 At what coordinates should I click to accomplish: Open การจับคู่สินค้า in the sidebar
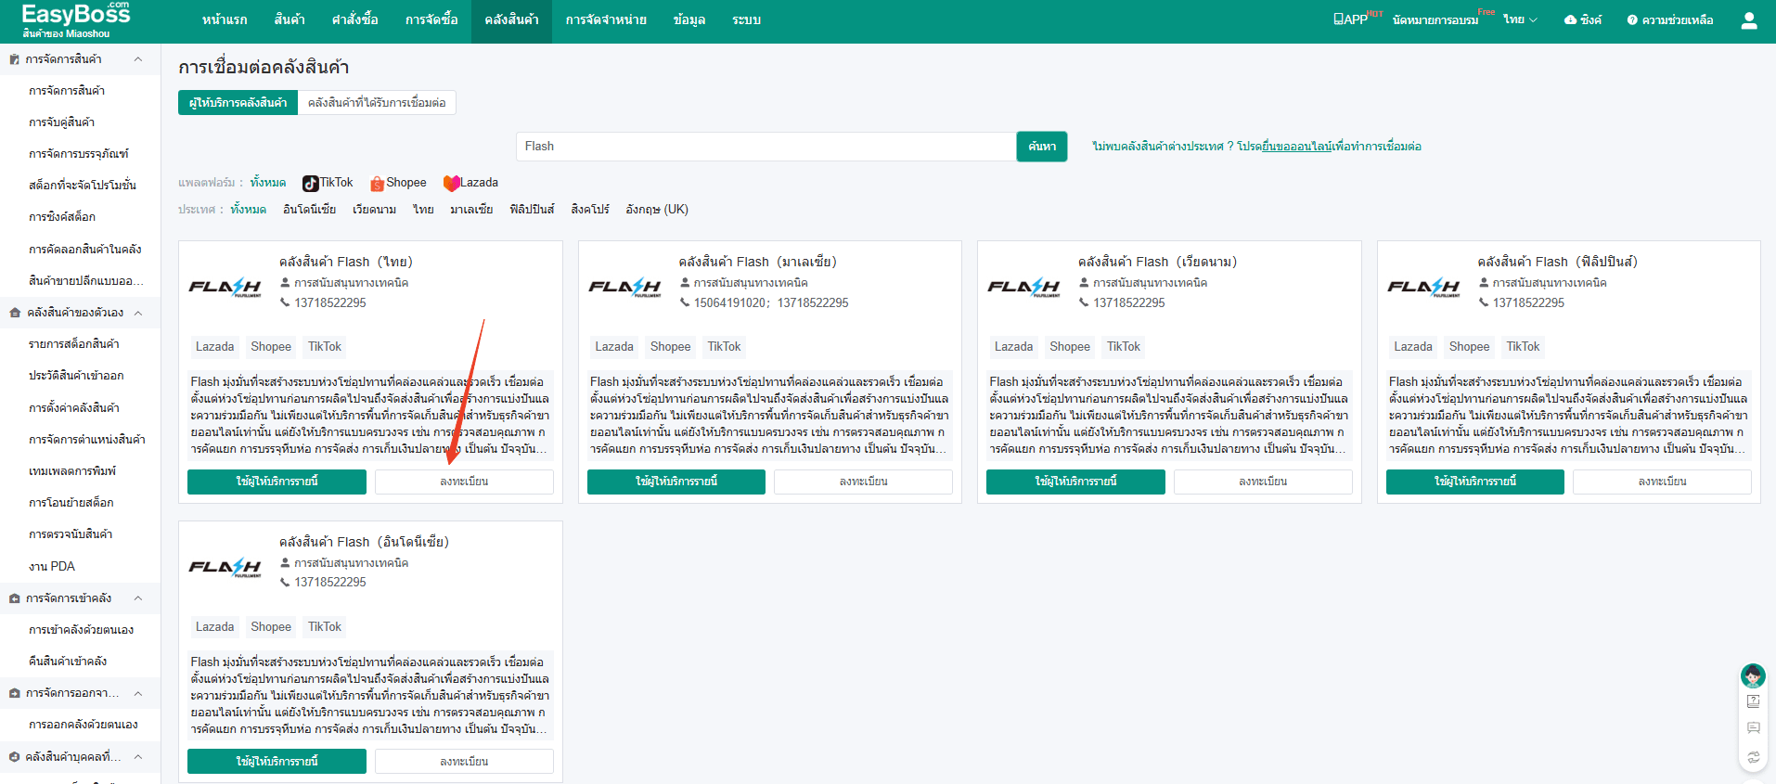(x=61, y=122)
